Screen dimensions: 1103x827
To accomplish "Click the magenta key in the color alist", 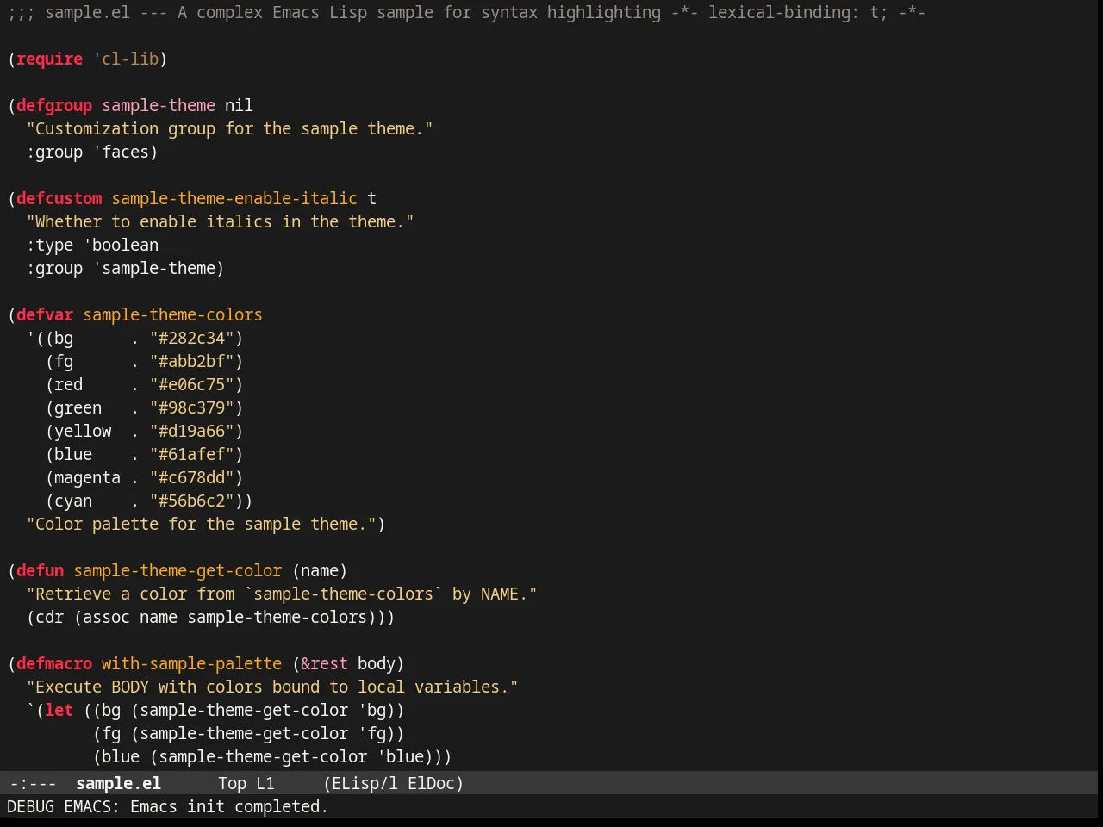I will (x=87, y=477).
